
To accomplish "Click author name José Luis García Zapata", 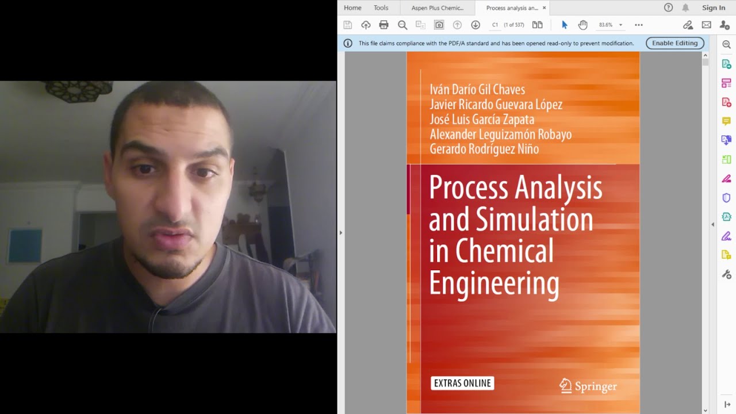I will [x=482, y=119].
